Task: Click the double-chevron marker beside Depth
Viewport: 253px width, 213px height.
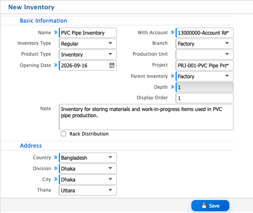Action: [x=172, y=87]
